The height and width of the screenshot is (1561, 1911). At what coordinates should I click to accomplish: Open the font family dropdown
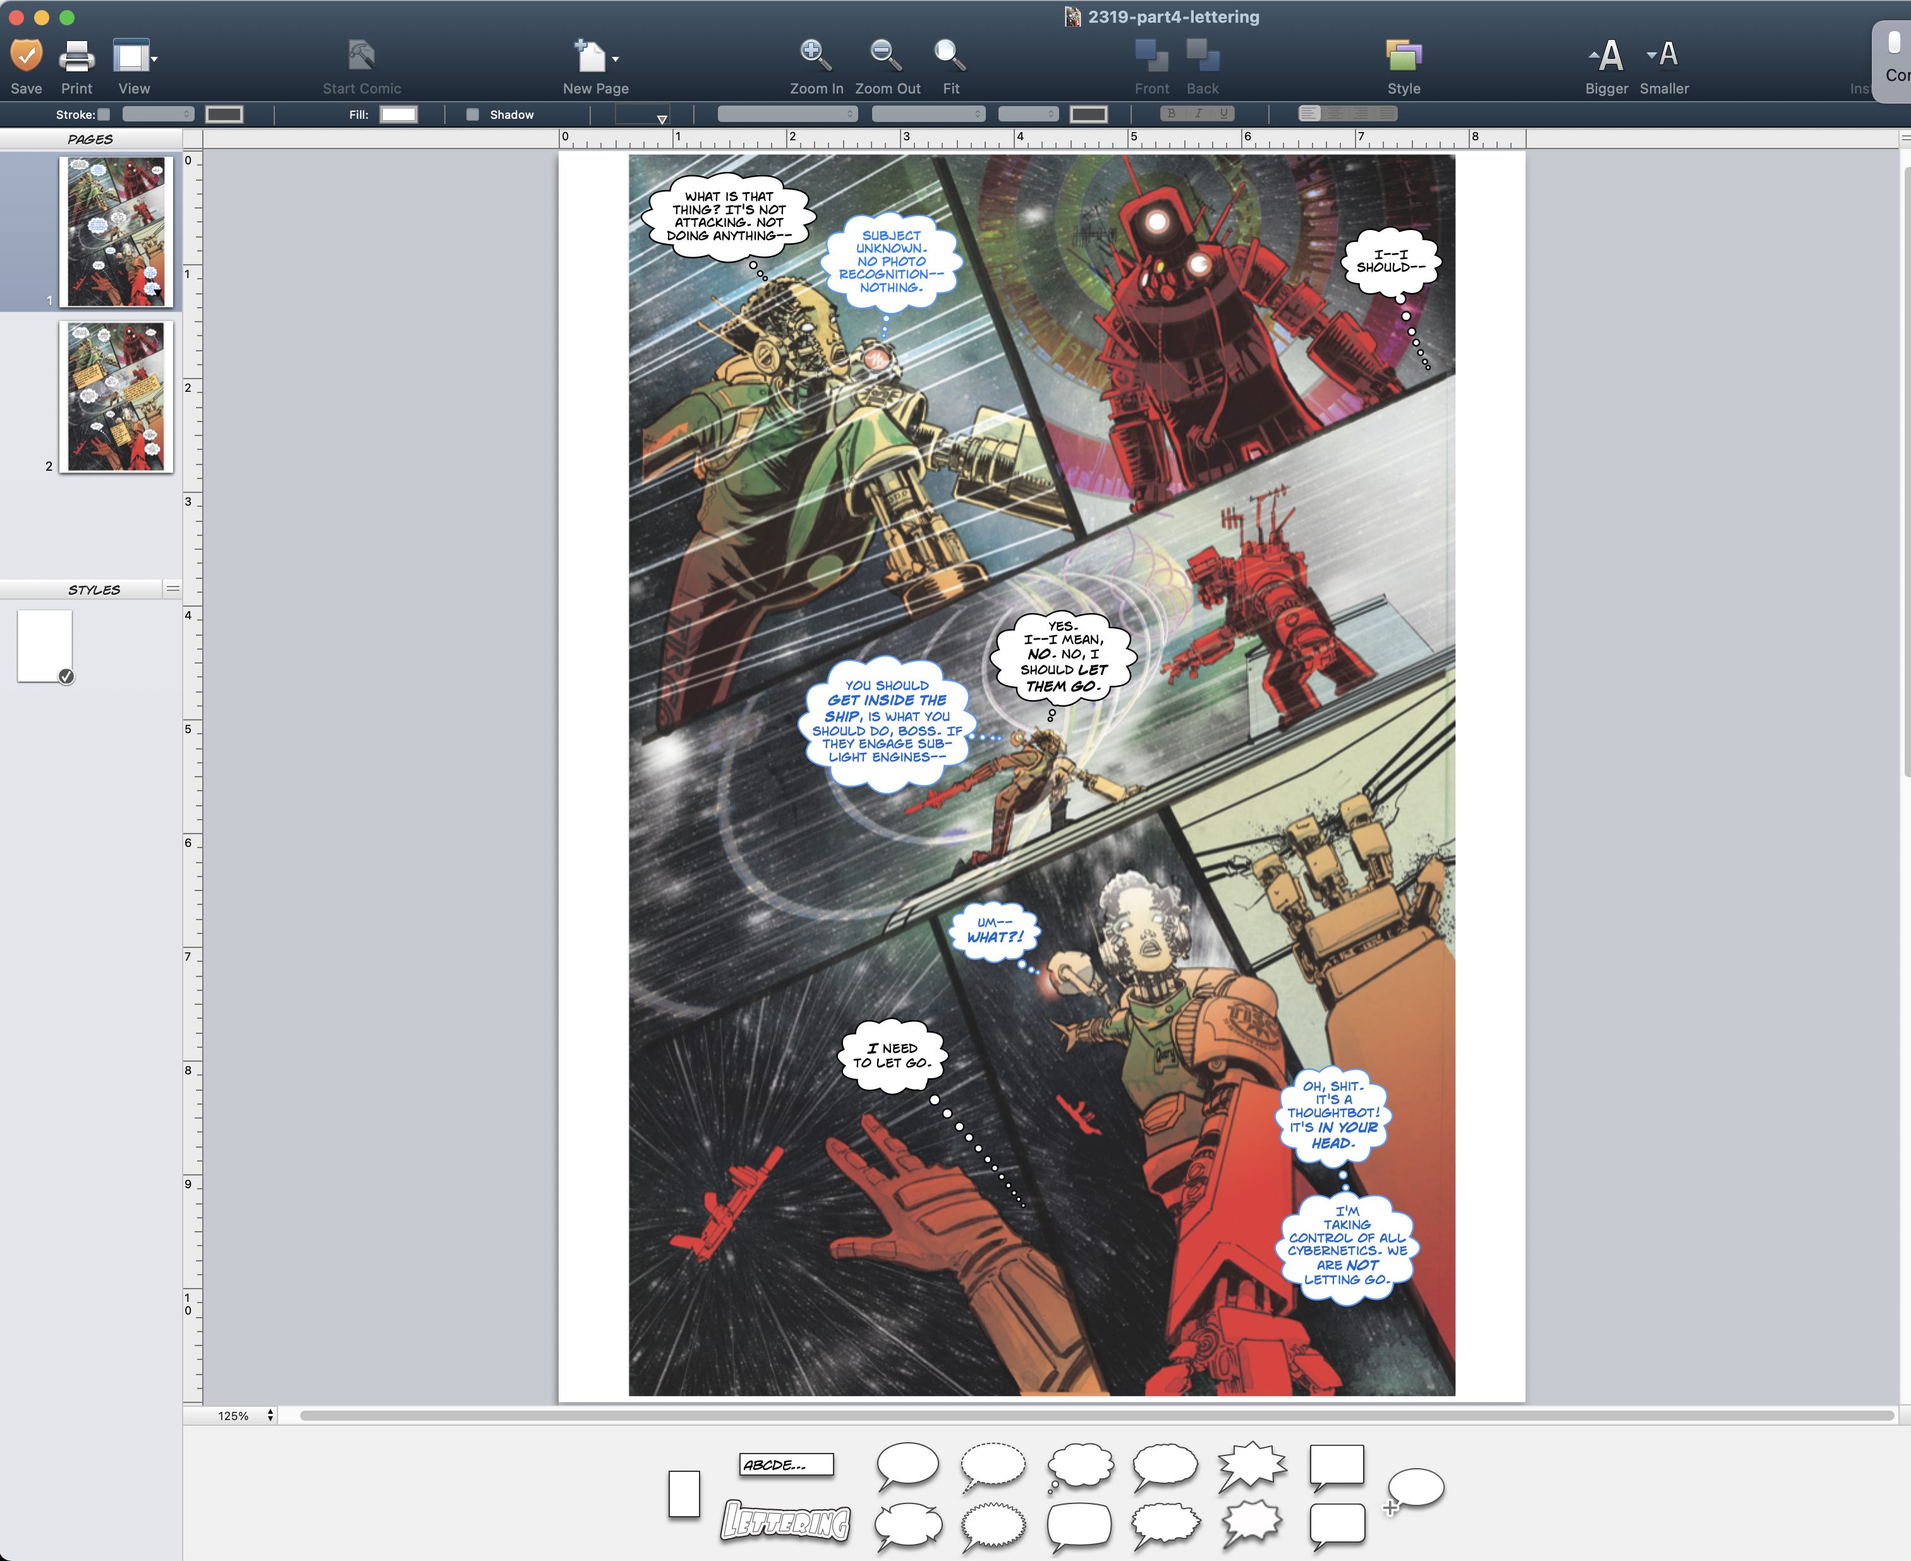[x=787, y=114]
